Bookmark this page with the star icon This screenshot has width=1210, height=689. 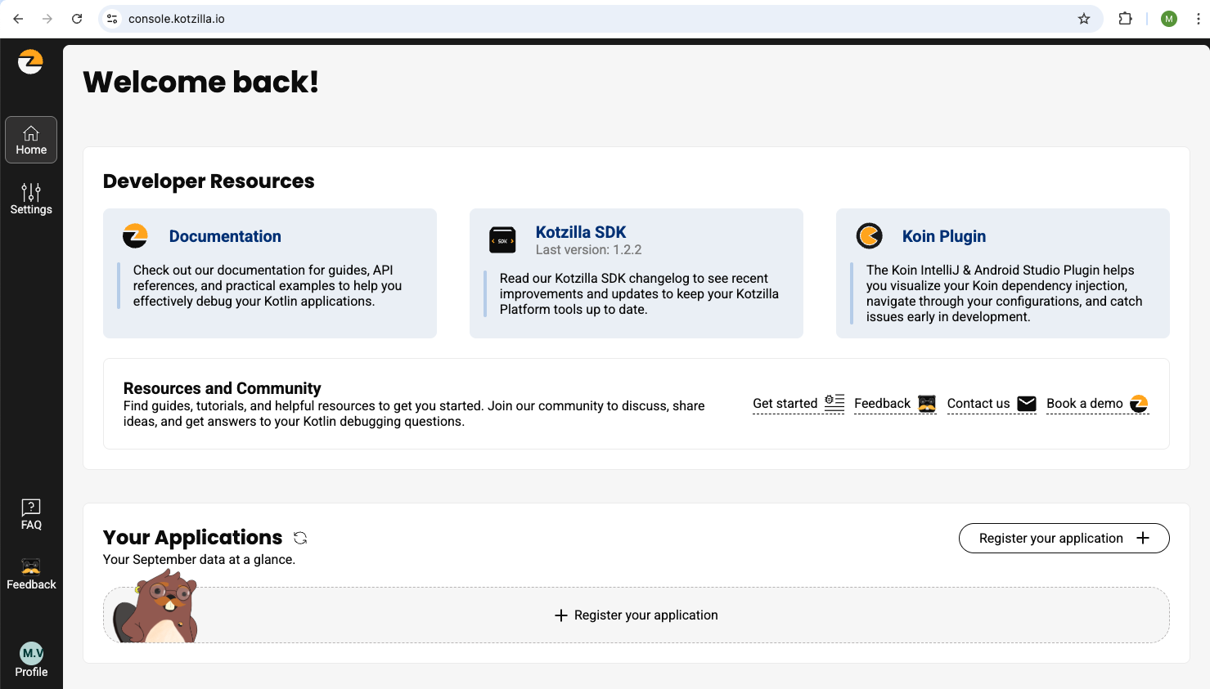(x=1084, y=19)
